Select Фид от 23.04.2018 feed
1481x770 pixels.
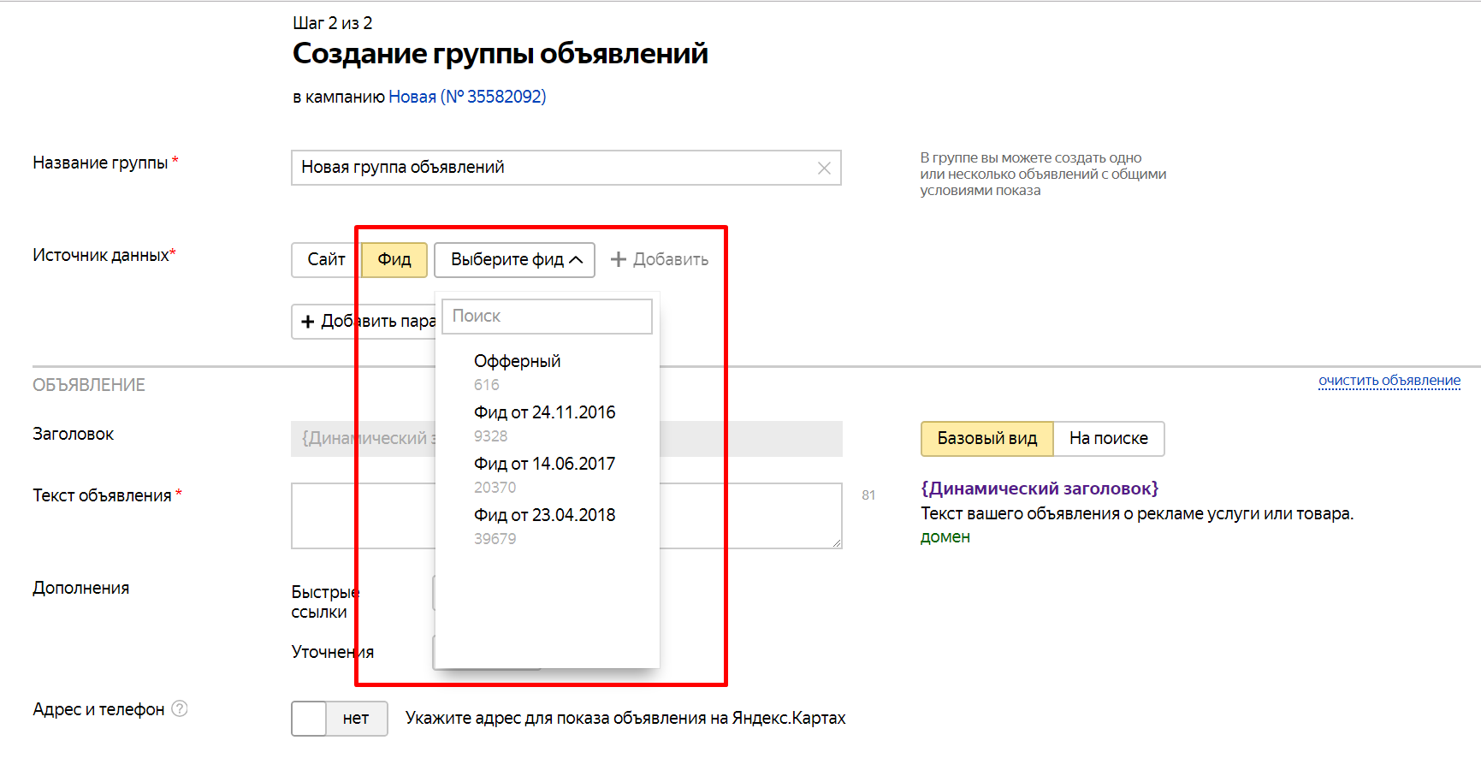point(544,515)
